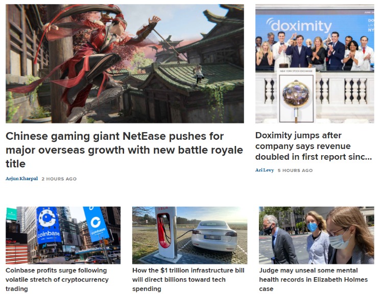This screenshot has width=383, height=296.
Task: Read the Doximity revenue doubled headline
Action: point(314,146)
